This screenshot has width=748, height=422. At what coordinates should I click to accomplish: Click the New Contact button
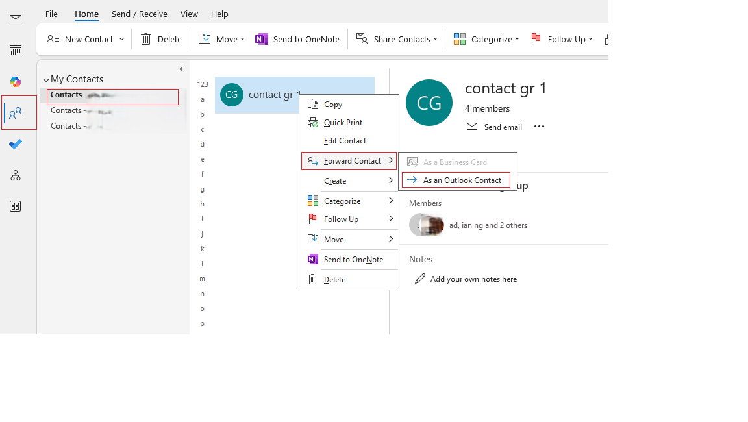coord(80,39)
